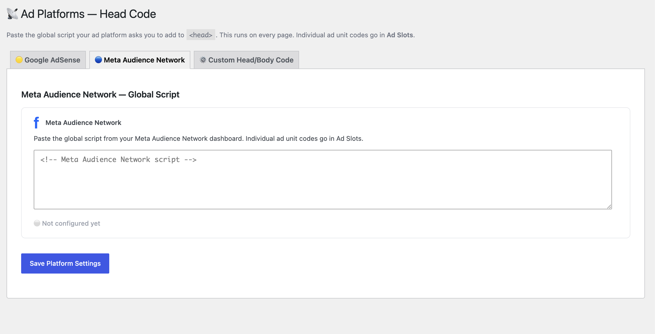This screenshot has width=655, height=334.
Task: Click the grey status dot beside Not configured yet
Action: click(x=37, y=223)
